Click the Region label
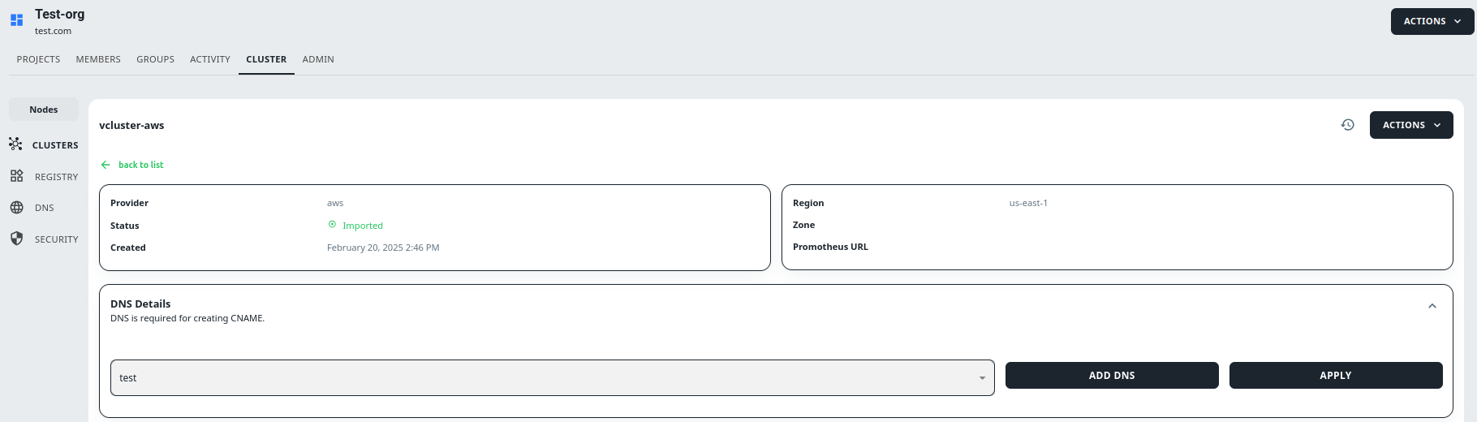The width and height of the screenshot is (1477, 422). pyautogui.click(x=808, y=203)
